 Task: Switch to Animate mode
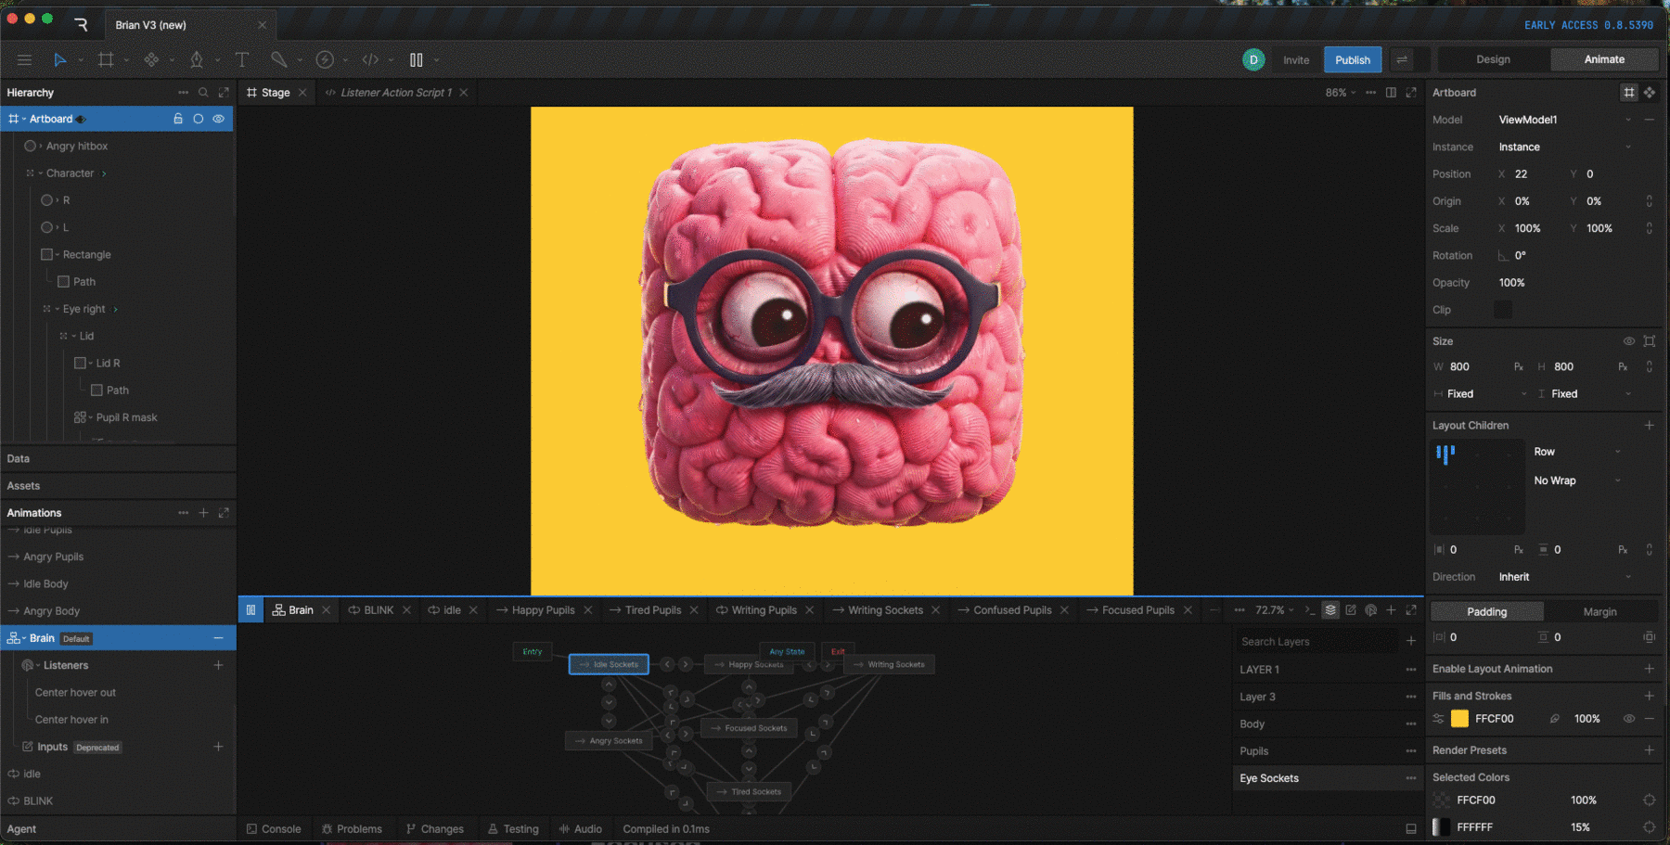point(1604,59)
